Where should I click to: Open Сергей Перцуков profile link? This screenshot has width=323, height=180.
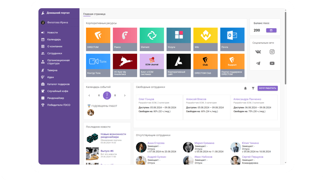(x=253, y=157)
